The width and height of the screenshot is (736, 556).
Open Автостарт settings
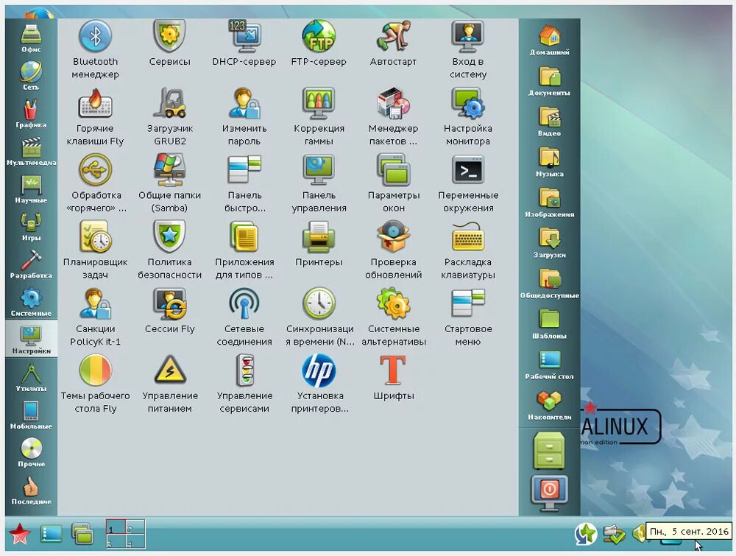(393, 43)
